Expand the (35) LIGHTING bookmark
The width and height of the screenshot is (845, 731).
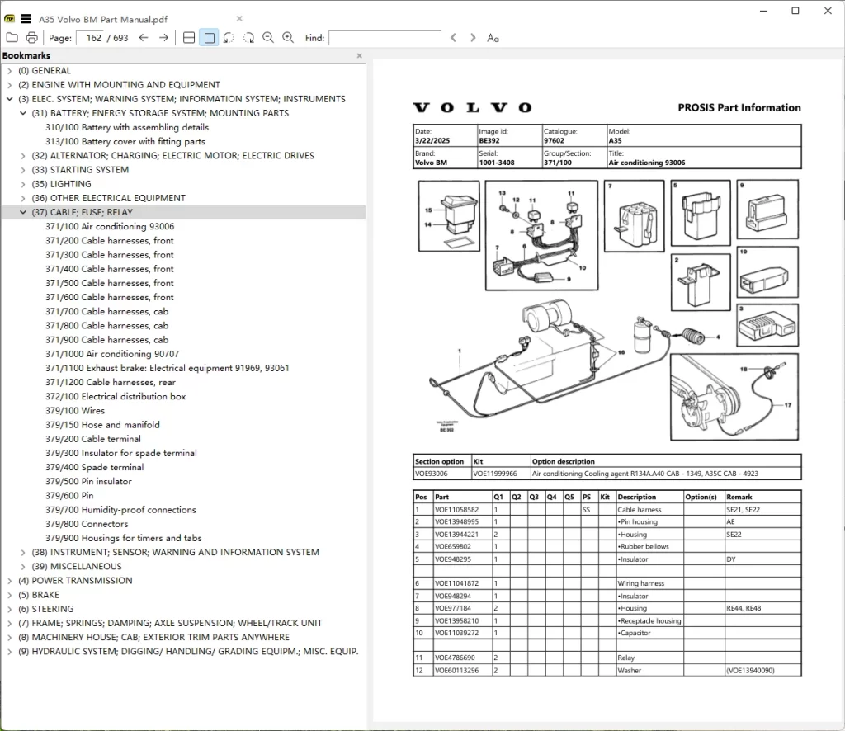tap(22, 184)
